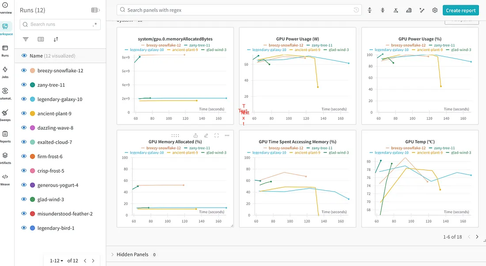The height and width of the screenshot is (266, 486).
Task: Hide the crisp-frost-5 run
Action: [x=24, y=170]
